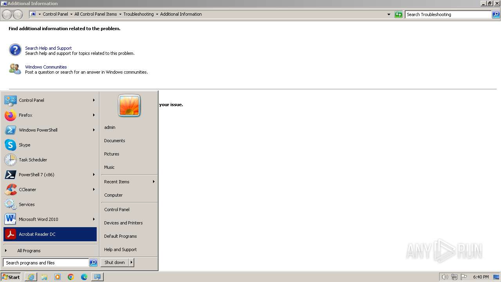This screenshot has width=501, height=282.
Task: Click the Control Panel breadcrumb segment
Action: point(55,14)
